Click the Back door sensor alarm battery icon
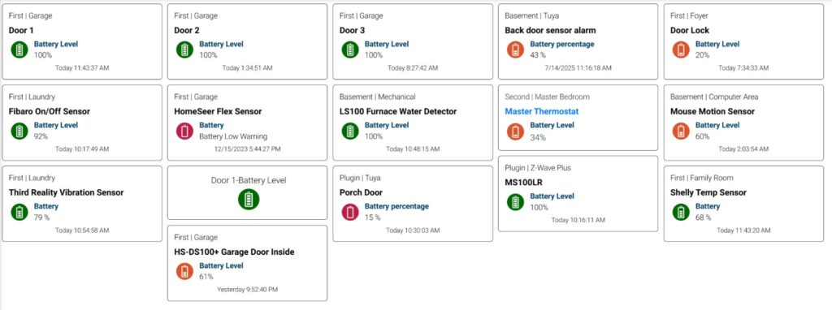 pyautogui.click(x=515, y=50)
